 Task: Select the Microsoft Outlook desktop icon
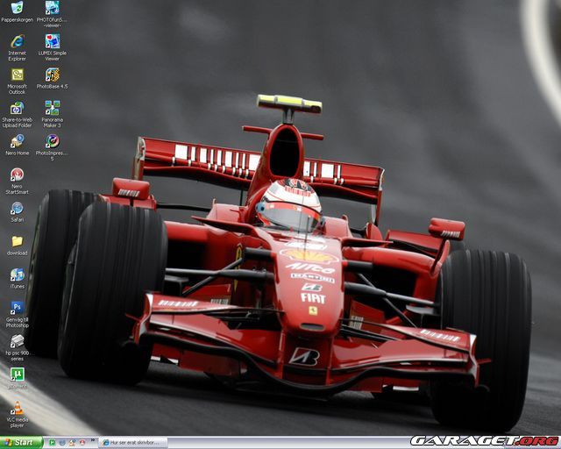17,75
